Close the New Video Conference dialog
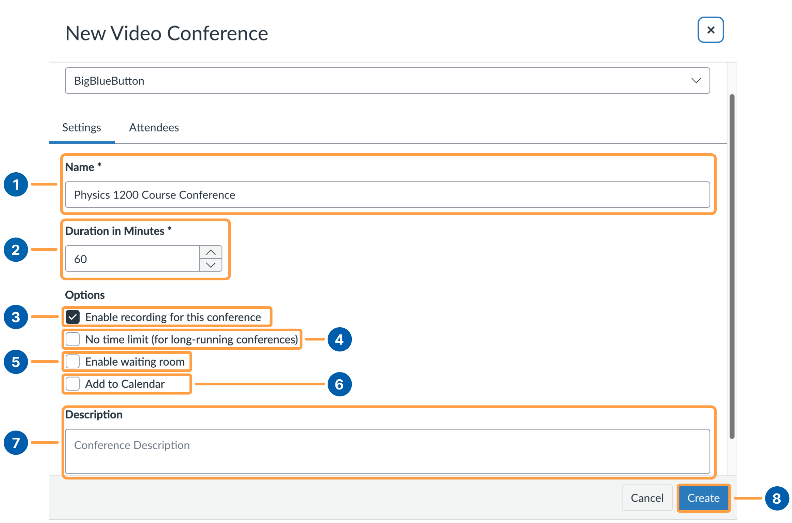792x523 pixels. (x=711, y=30)
